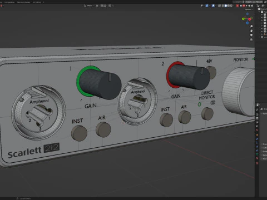Select material preview viewport shading
267x200 pixels.
(229, 6)
